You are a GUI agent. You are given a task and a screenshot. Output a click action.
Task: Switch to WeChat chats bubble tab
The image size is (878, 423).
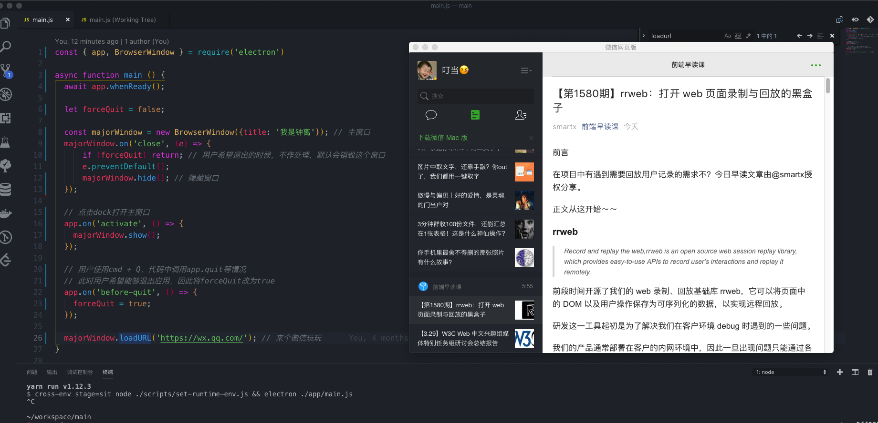[x=431, y=115]
